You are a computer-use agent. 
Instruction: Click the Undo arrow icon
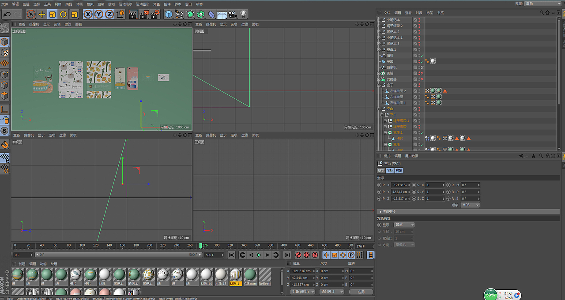click(7, 14)
